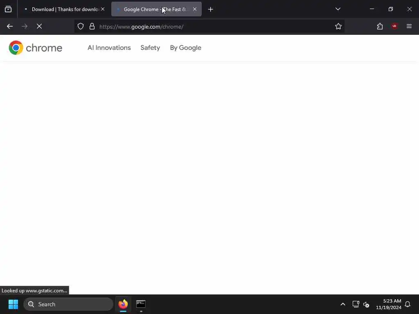Select the Google Chrome tab

[156, 9]
